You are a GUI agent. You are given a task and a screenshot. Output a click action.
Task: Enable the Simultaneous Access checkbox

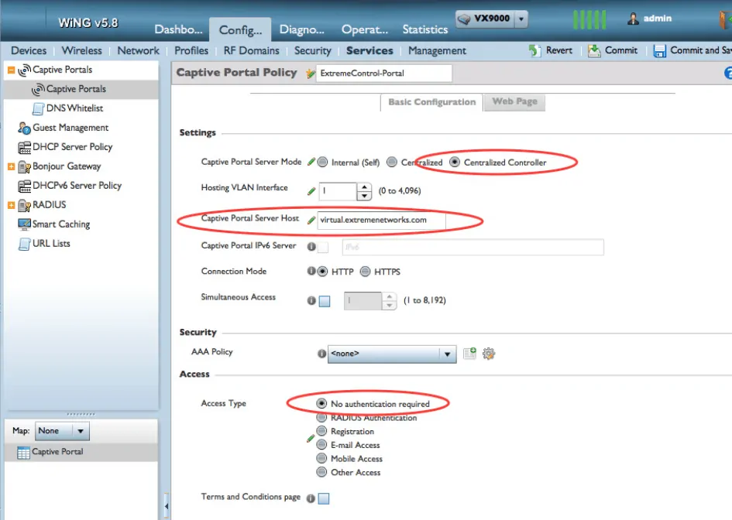325,301
